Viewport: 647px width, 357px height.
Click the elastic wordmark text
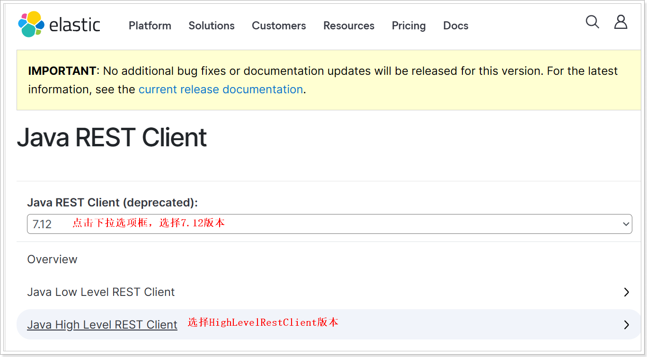(74, 25)
